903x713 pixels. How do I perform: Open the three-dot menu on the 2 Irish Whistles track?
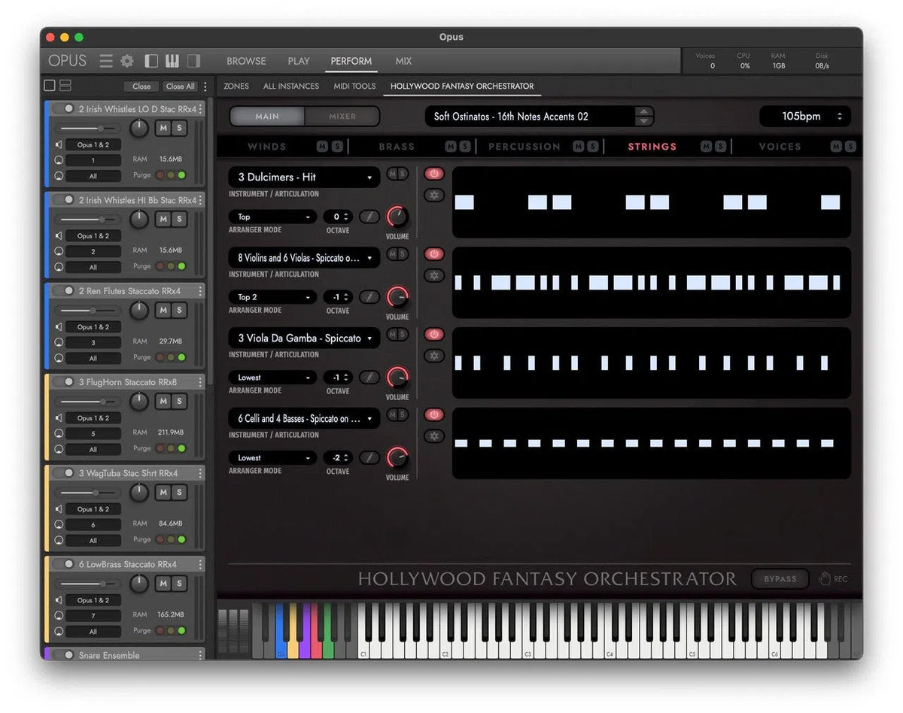pyautogui.click(x=200, y=109)
